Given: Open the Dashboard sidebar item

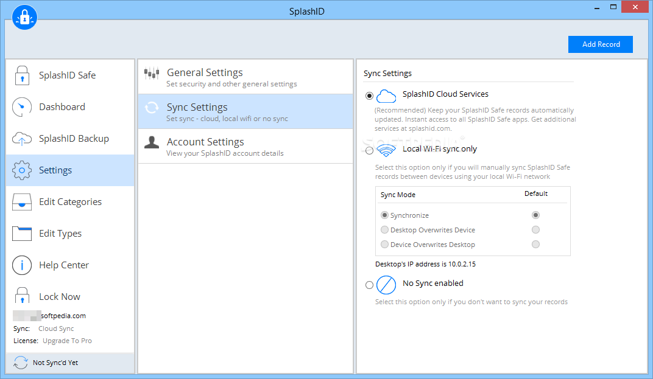Looking at the screenshot, I should (70, 107).
